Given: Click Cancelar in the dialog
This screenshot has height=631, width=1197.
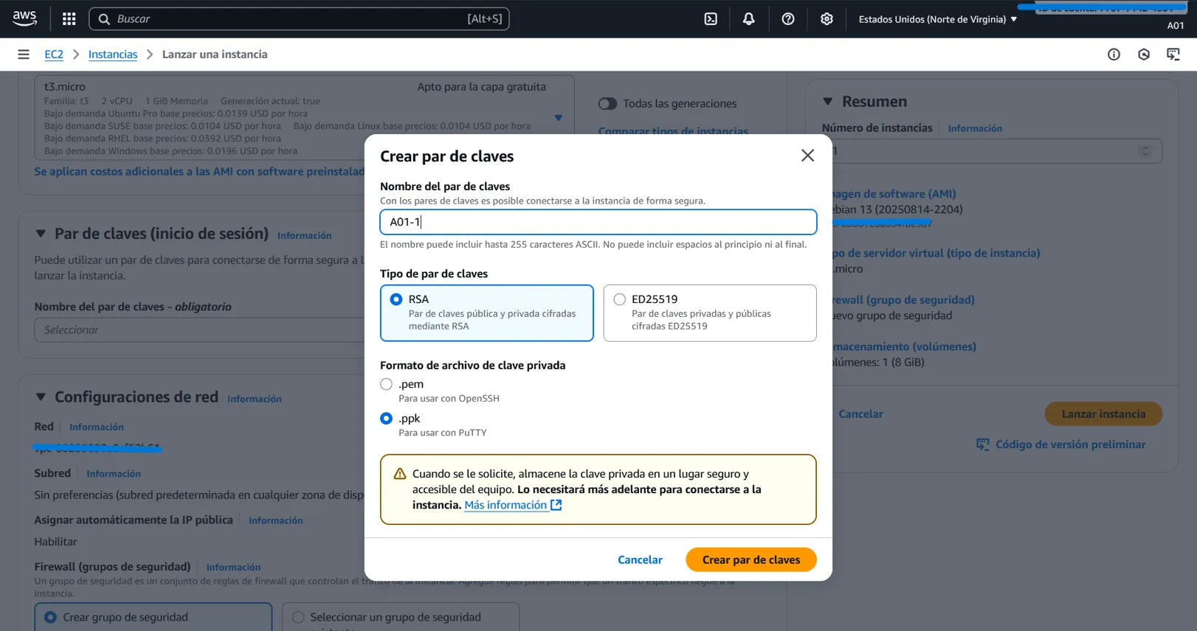Looking at the screenshot, I should coord(640,560).
